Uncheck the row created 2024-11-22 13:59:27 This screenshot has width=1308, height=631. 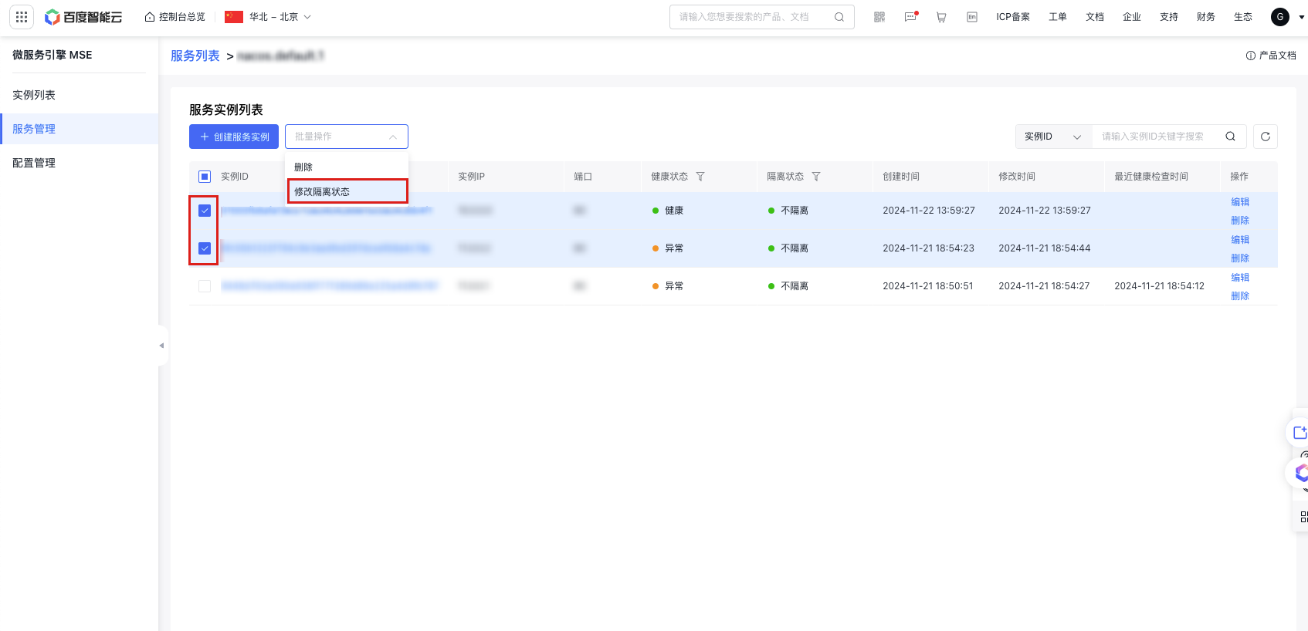tap(205, 211)
